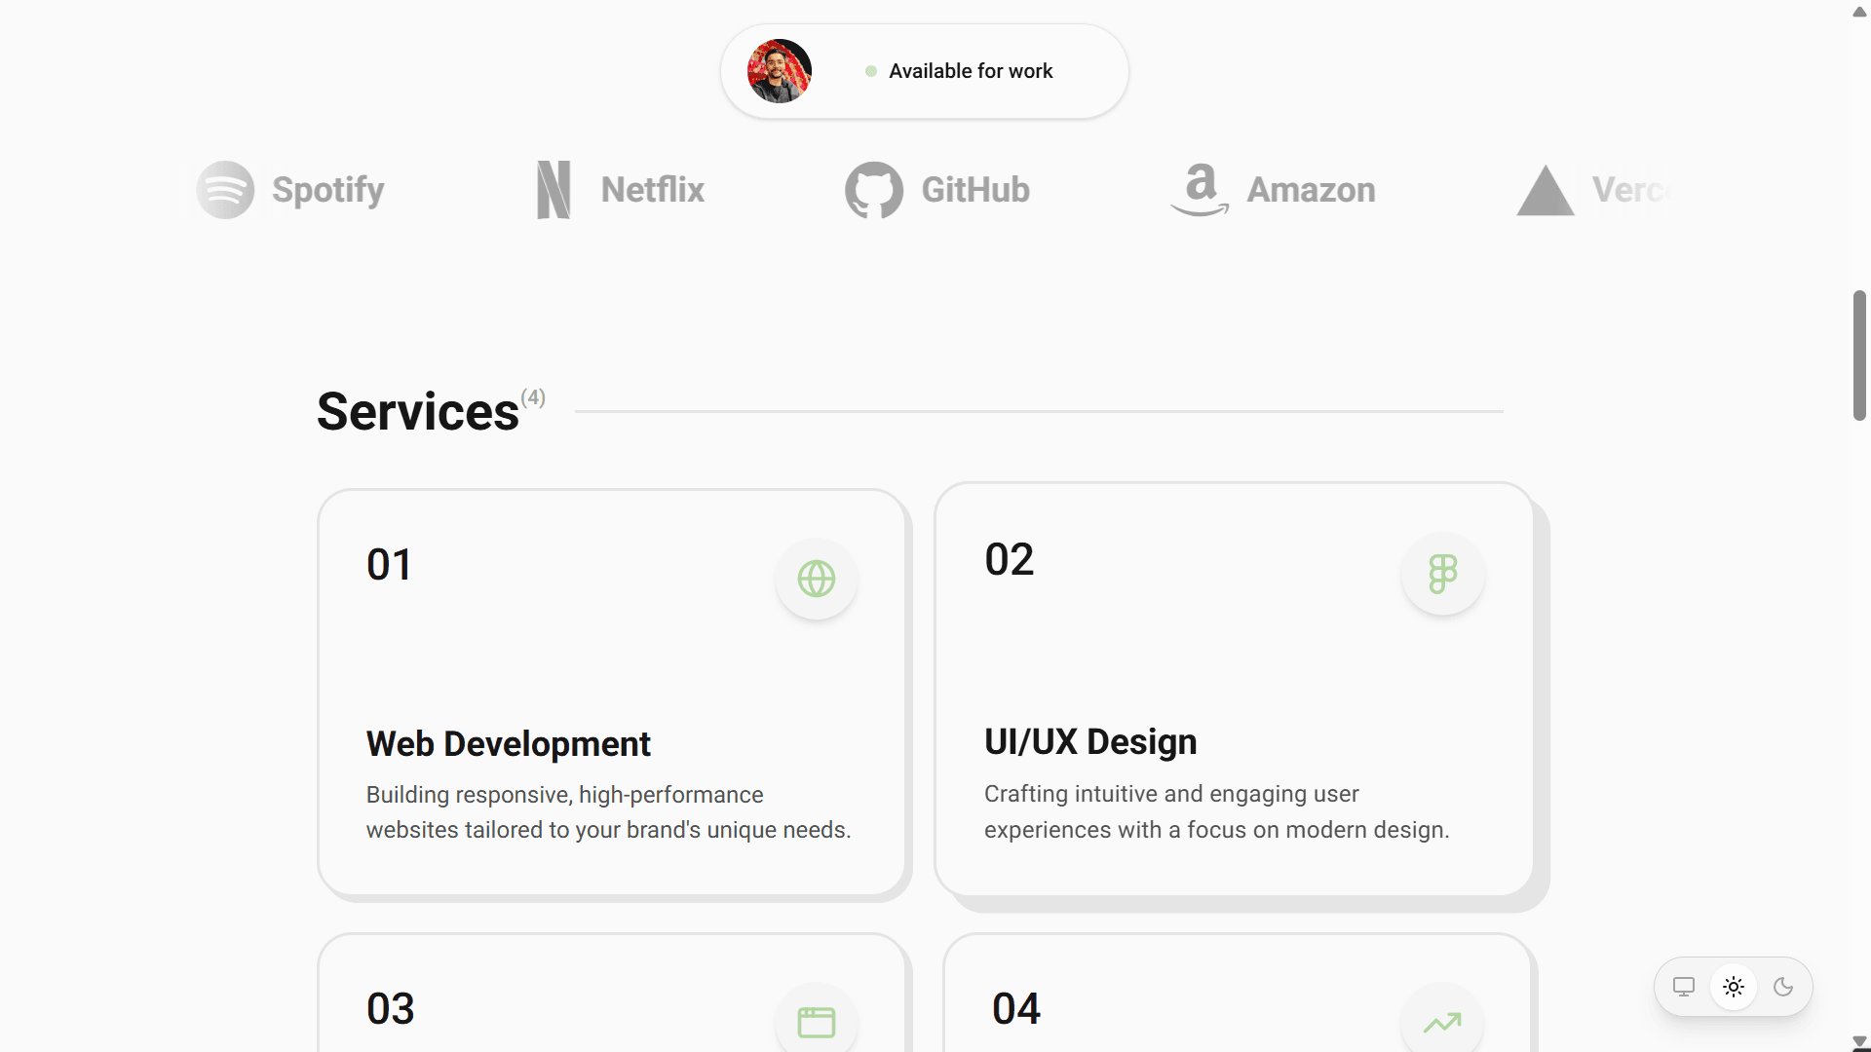1871x1052 pixels.
Task: Click the Spotify brand name text
Action: [328, 190]
